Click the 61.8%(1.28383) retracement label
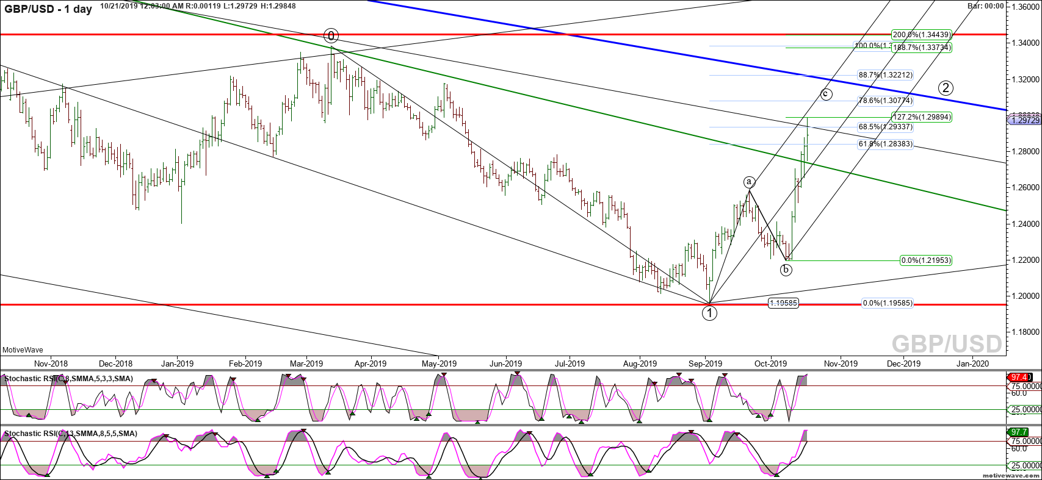Screen dimensions: 1042x480 point(885,144)
